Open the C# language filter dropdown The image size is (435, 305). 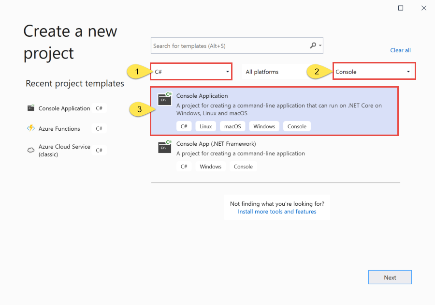tap(191, 72)
